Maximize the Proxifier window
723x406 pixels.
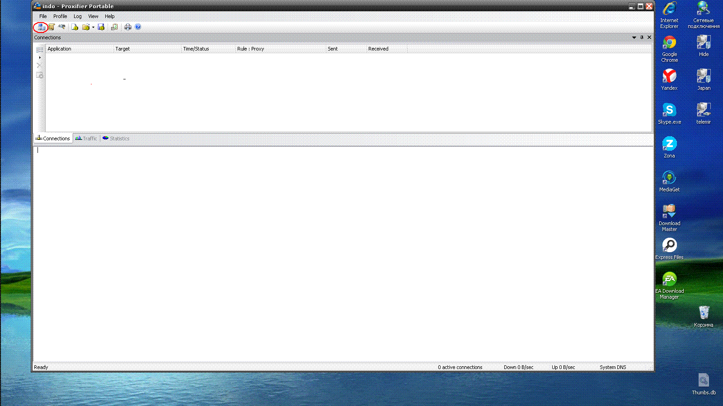click(640, 6)
